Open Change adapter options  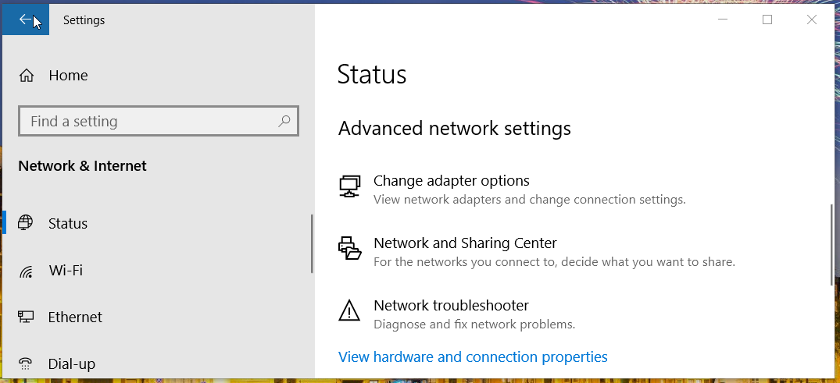452,181
